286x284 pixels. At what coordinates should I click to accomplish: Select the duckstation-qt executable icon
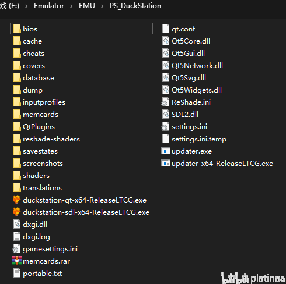(17, 200)
